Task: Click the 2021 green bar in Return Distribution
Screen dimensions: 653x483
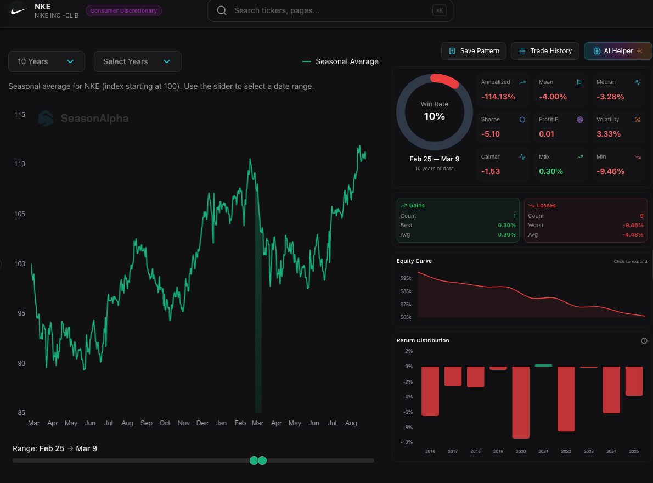Action: [x=543, y=366]
